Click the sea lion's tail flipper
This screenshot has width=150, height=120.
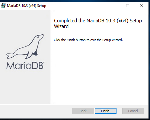click(10, 56)
